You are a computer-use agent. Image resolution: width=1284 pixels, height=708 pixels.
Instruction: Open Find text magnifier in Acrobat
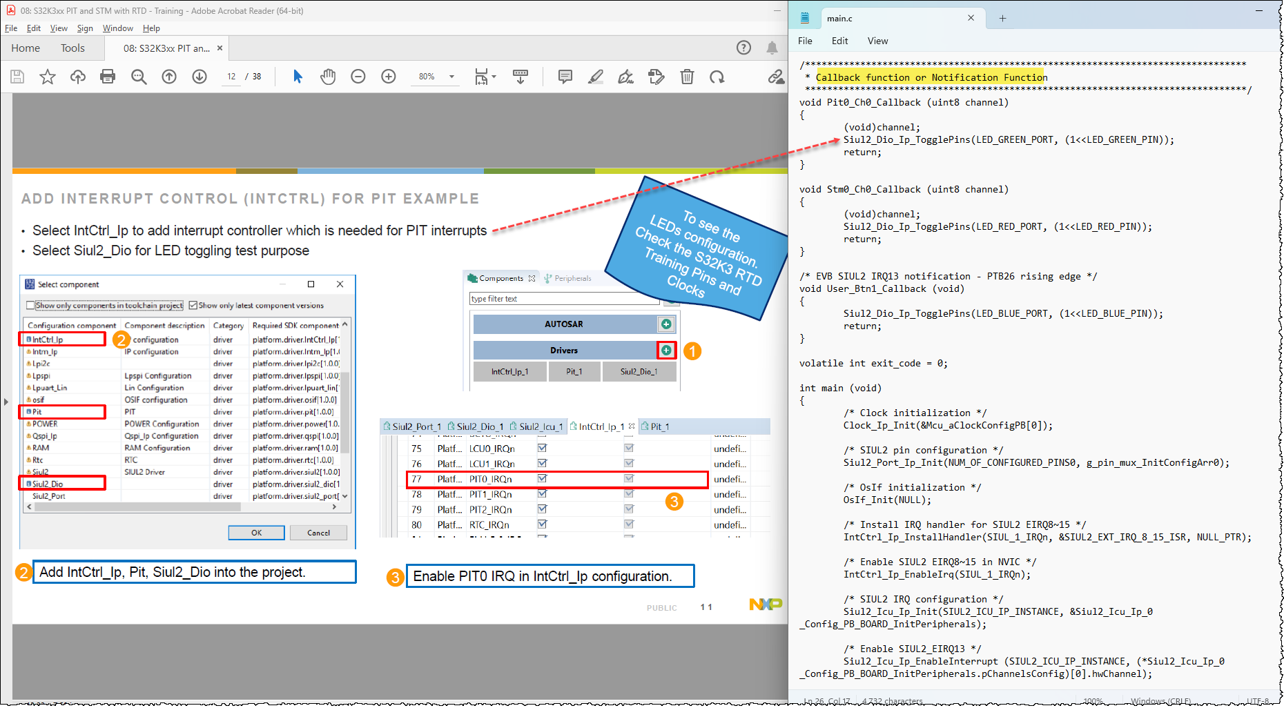click(139, 77)
